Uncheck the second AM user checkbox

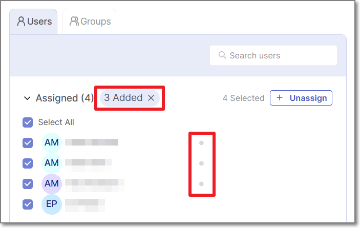coord(28,163)
